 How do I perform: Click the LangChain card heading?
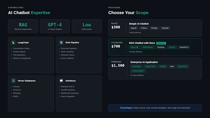(23, 43)
